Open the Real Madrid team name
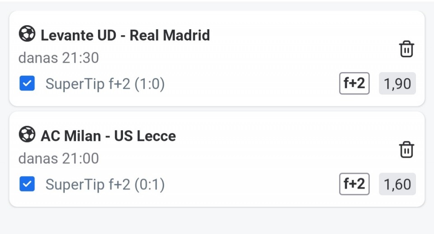The width and height of the screenshot is (434, 234). pyautogui.click(x=170, y=35)
